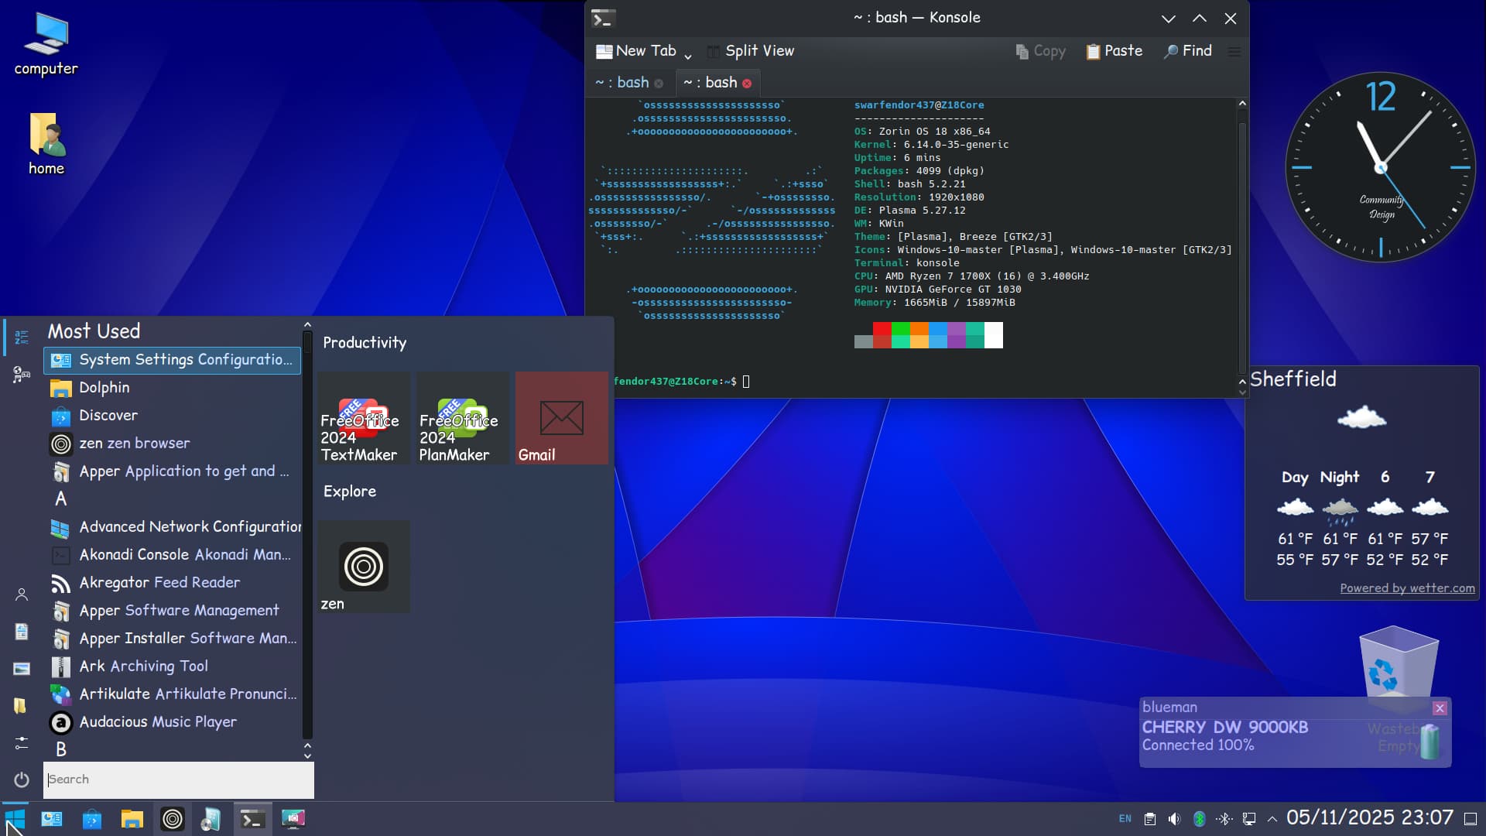This screenshot has width=1486, height=836.
Task: Click the show desktop (peek) button
Action: click(1471, 819)
